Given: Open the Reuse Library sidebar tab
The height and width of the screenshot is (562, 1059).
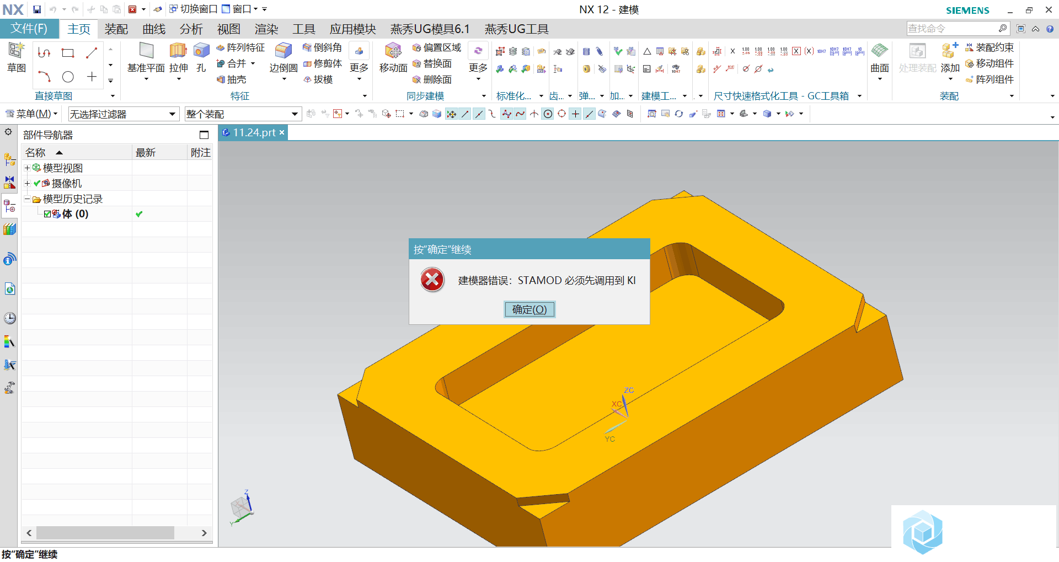Looking at the screenshot, I should tap(9, 229).
